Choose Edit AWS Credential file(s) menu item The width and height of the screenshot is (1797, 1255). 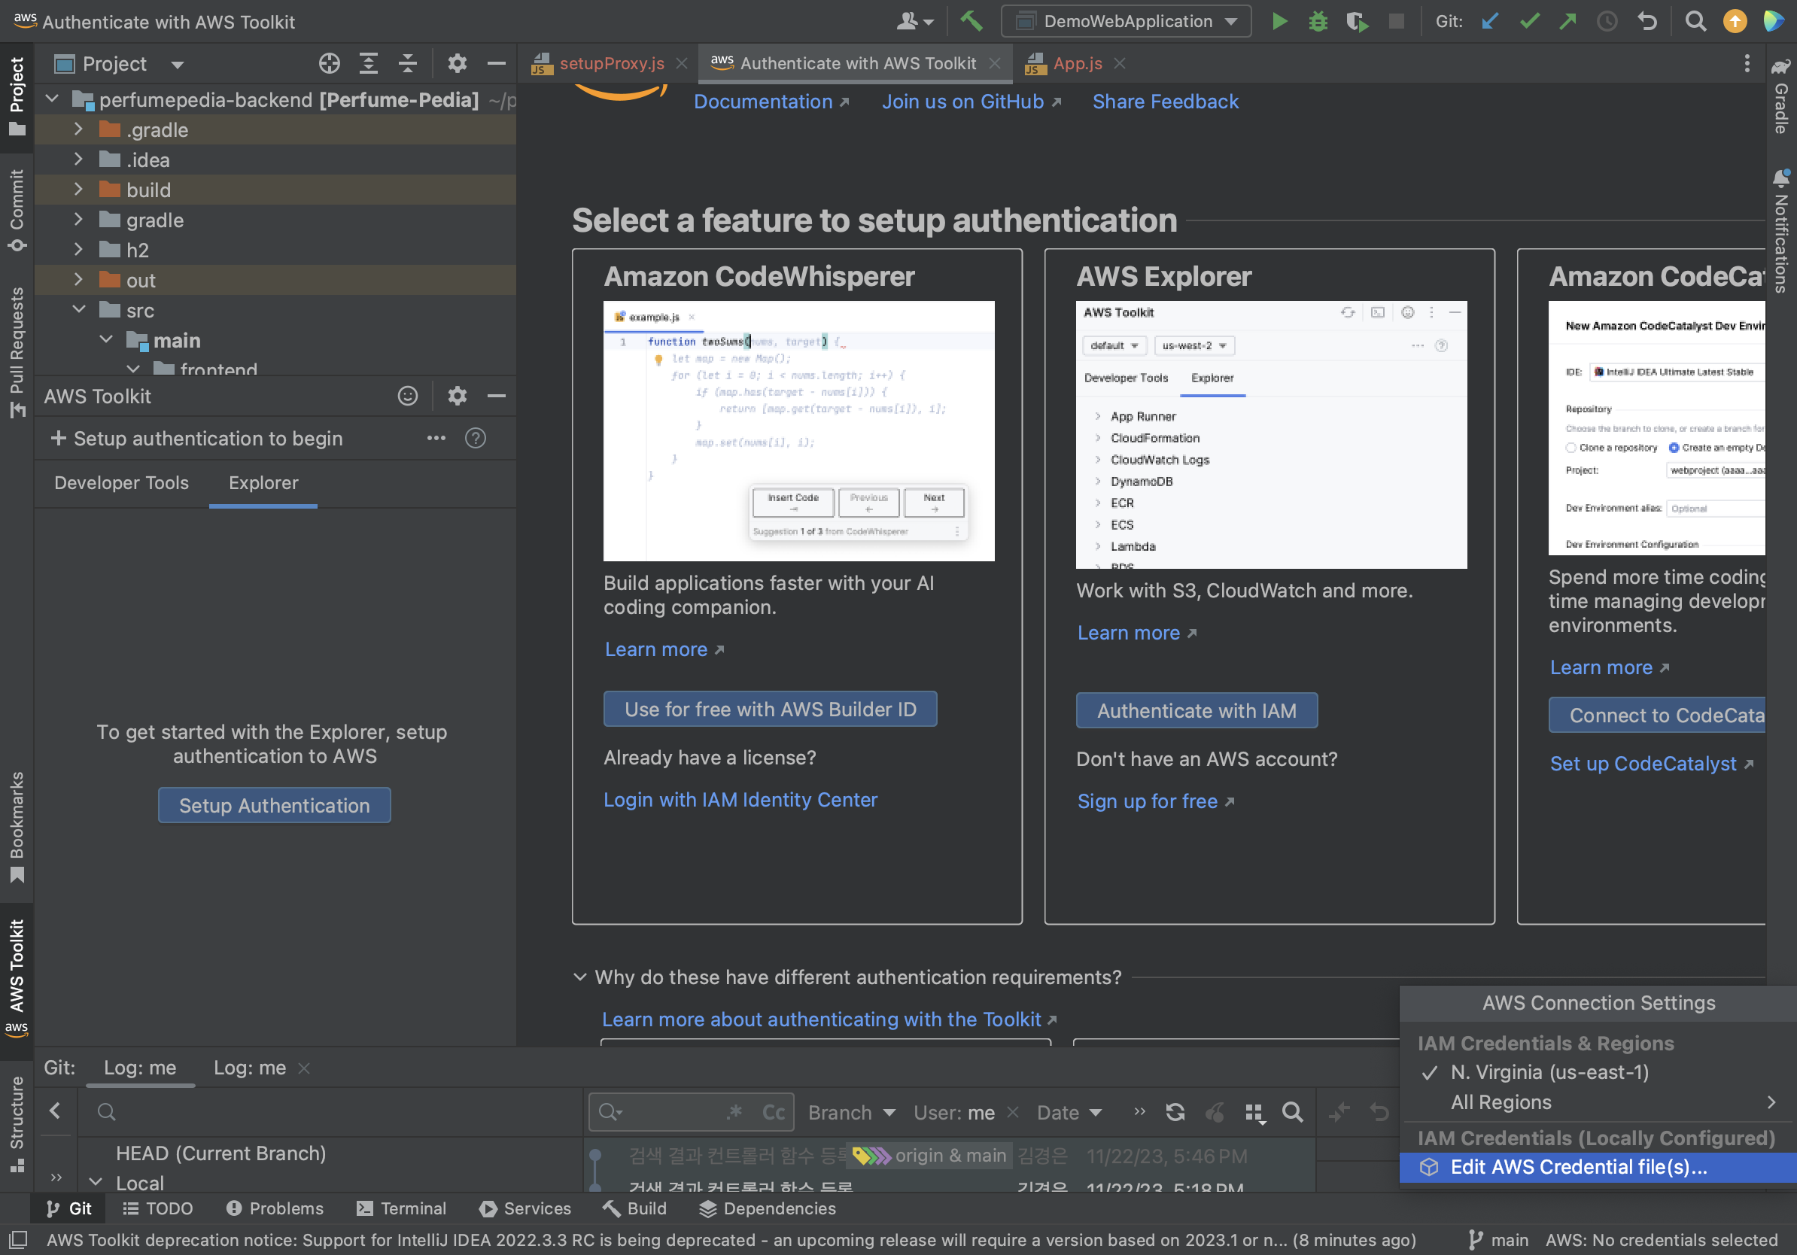click(x=1578, y=1166)
